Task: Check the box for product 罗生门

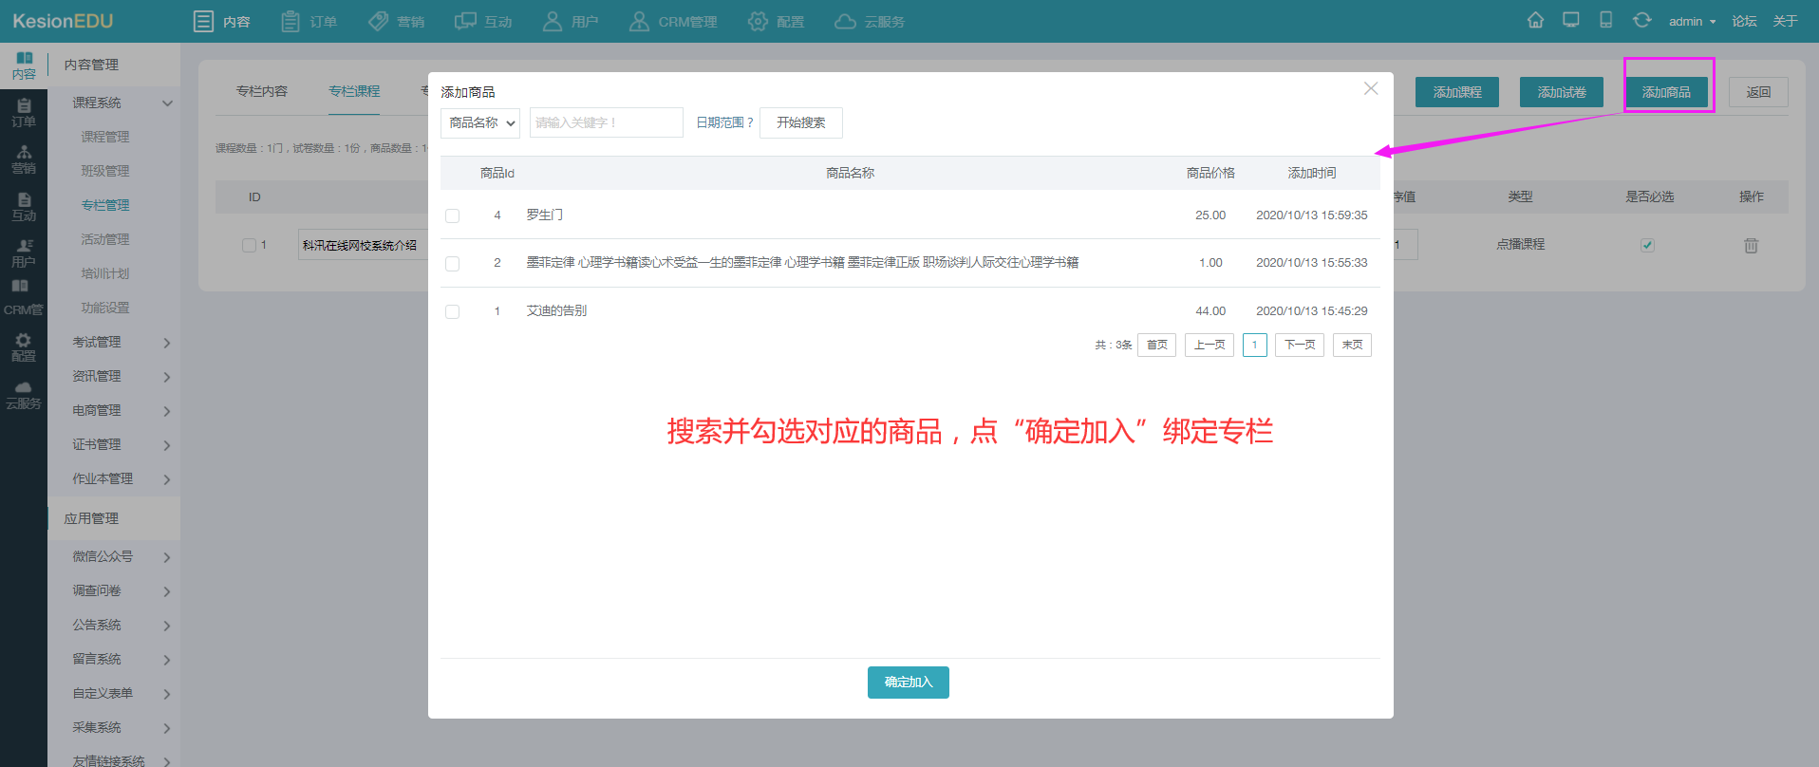Action: click(x=453, y=215)
